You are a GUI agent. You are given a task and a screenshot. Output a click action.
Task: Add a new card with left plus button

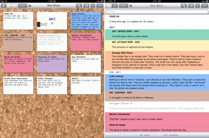point(93,6)
